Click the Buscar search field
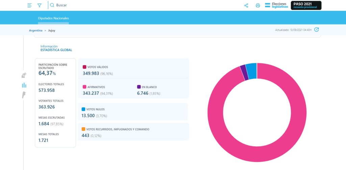 61,5
